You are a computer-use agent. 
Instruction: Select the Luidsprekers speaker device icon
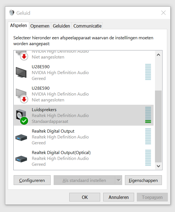coord(22,116)
